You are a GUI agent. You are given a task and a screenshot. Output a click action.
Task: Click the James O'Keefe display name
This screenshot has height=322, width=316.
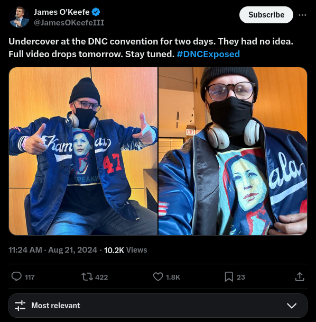tap(61, 12)
